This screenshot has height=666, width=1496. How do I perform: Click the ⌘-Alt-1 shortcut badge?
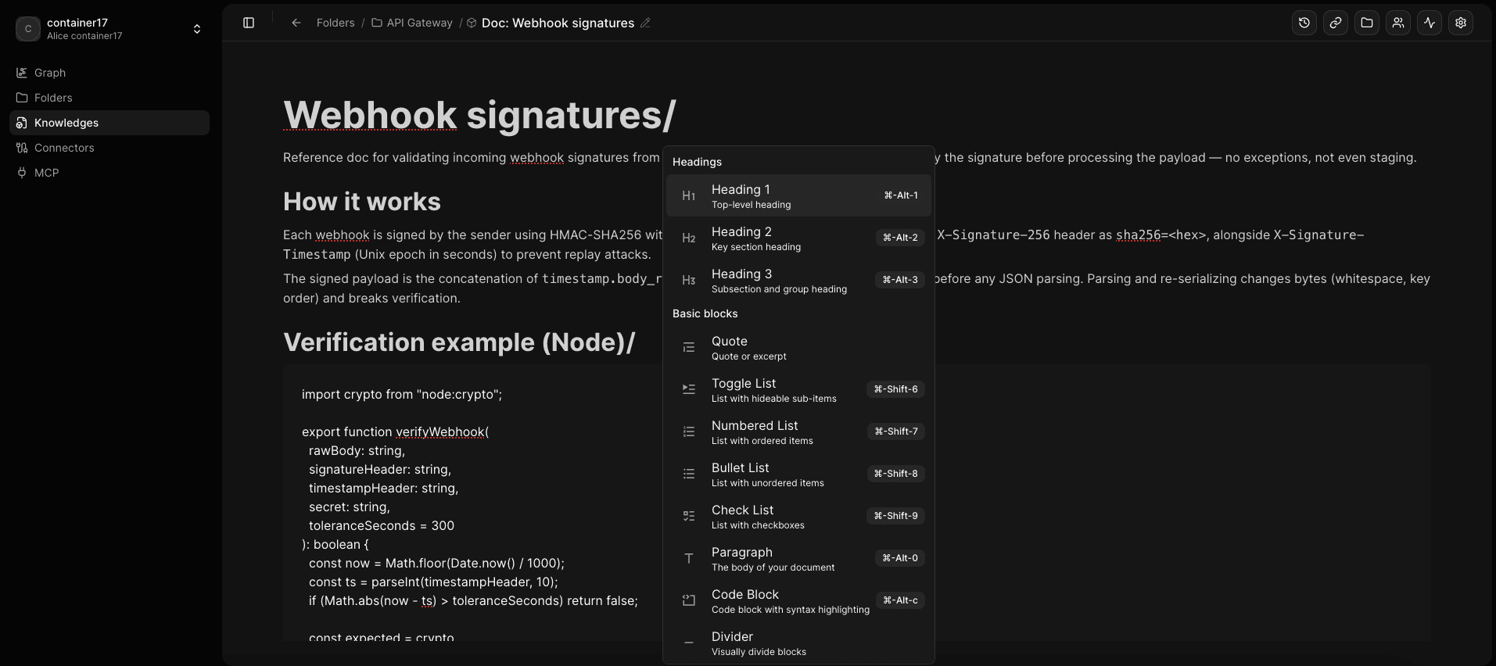click(901, 195)
